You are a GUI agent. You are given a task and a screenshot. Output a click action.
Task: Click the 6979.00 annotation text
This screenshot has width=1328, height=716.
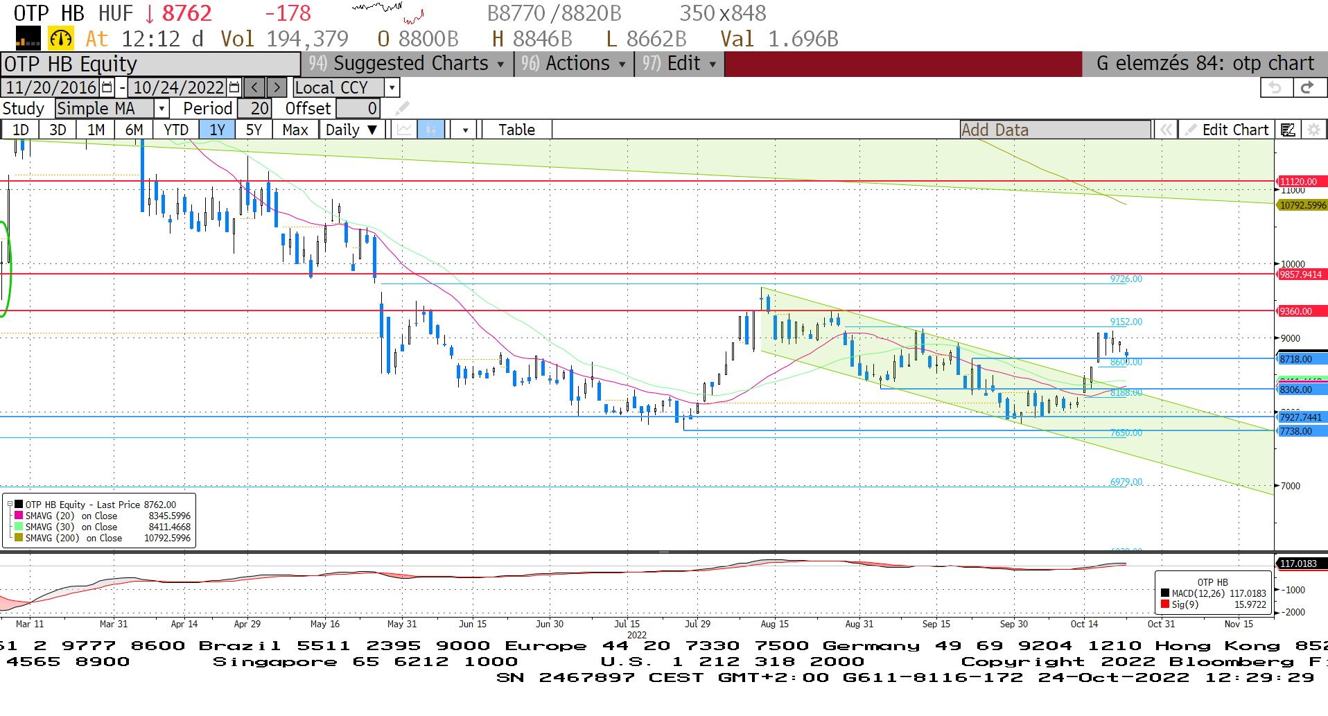[1126, 482]
